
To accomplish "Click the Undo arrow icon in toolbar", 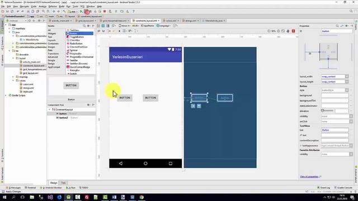I will 18,11.
